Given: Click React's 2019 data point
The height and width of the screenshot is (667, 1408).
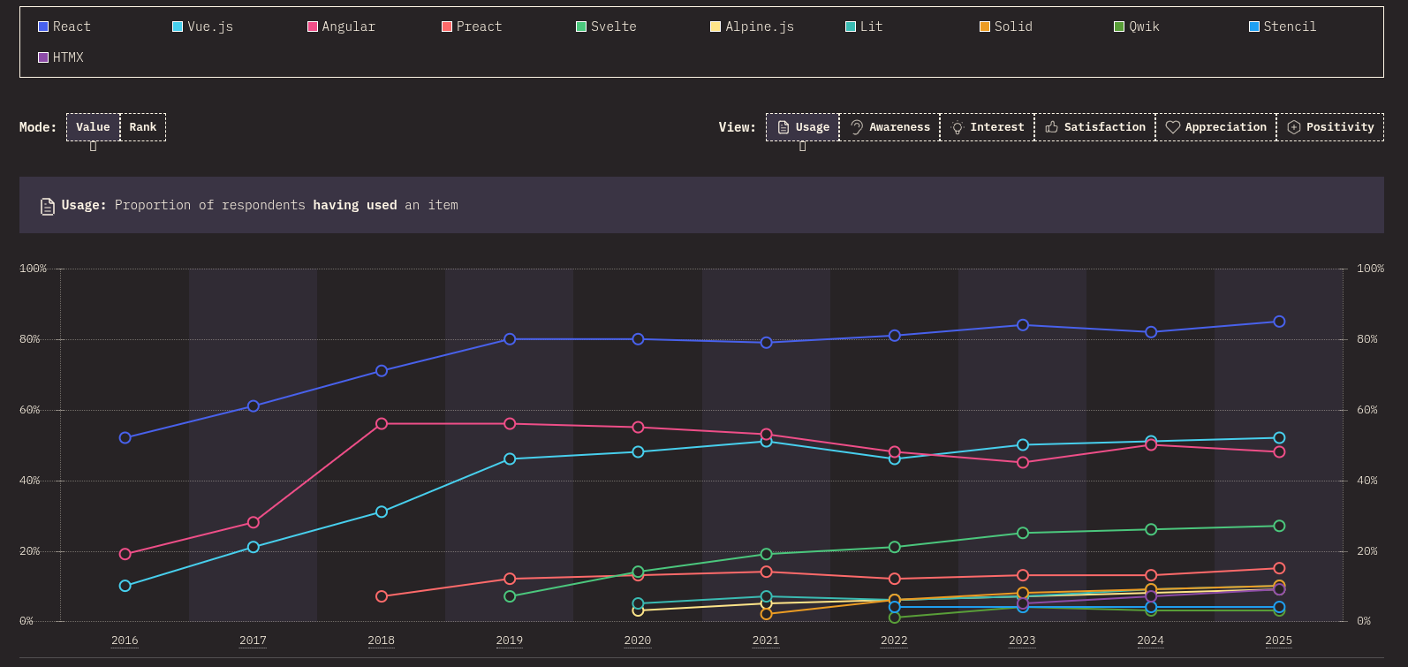Looking at the screenshot, I should 510,339.
